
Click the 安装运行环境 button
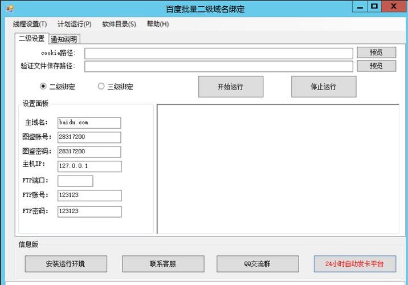pos(66,264)
